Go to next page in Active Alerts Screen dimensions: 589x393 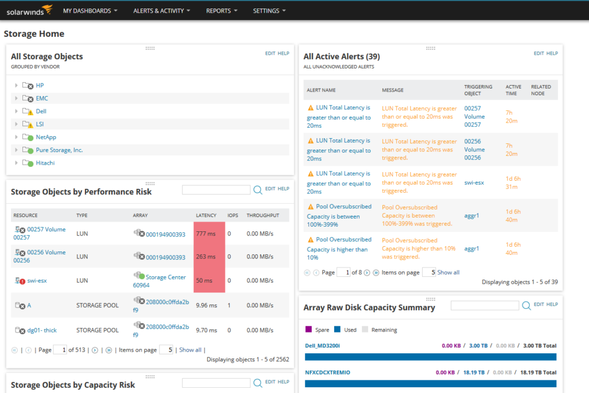367,273
